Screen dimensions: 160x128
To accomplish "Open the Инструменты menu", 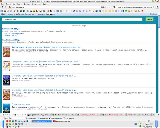I will tap(36, 4).
